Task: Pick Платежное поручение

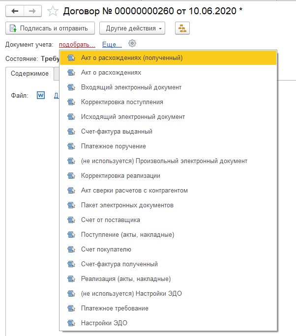Action: (168, 146)
